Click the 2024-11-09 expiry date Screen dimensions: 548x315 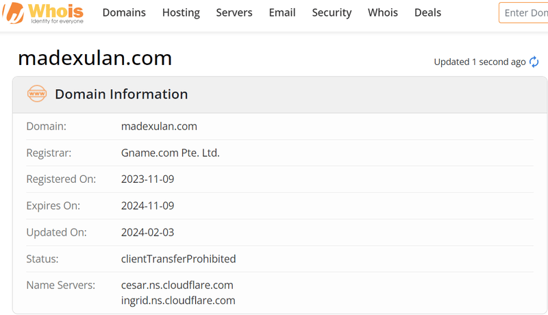(147, 205)
